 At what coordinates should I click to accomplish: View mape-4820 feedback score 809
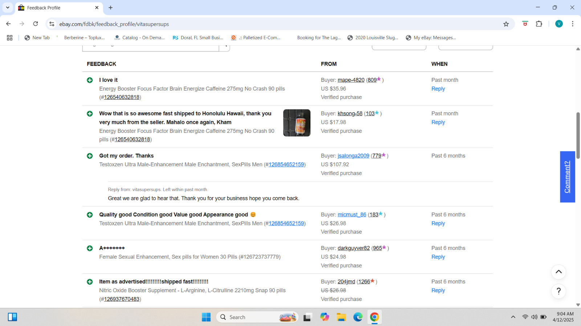coord(372,80)
